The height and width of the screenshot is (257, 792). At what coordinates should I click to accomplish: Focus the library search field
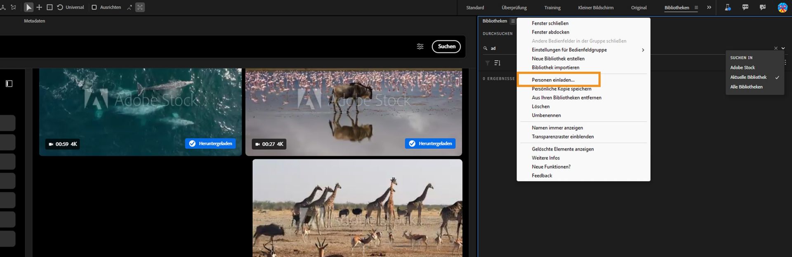pos(500,48)
